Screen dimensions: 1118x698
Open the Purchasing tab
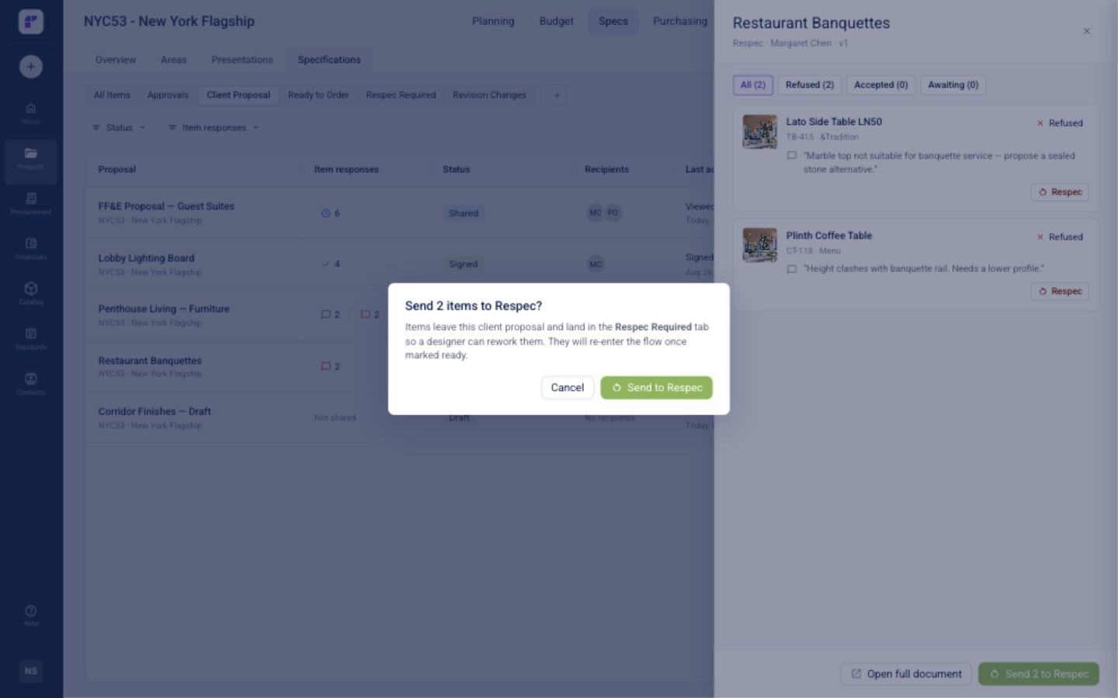[x=680, y=21]
